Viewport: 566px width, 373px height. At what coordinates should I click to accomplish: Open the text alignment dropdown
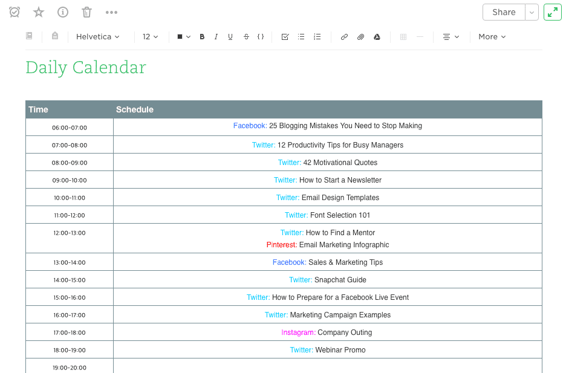pos(451,37)
